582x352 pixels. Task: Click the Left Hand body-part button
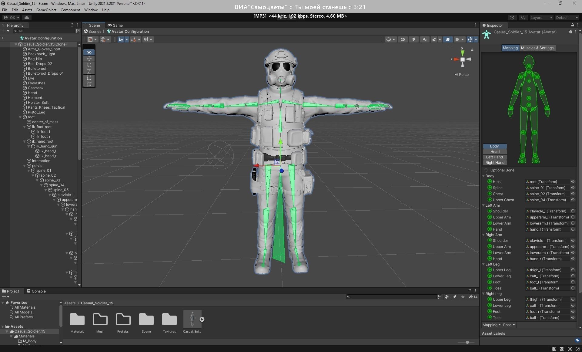pos(495,157)
